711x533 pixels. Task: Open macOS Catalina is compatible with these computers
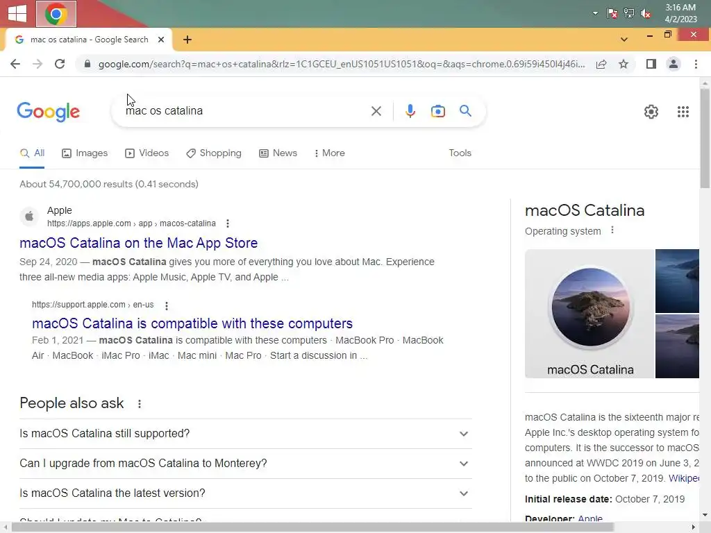pos(192,323)
